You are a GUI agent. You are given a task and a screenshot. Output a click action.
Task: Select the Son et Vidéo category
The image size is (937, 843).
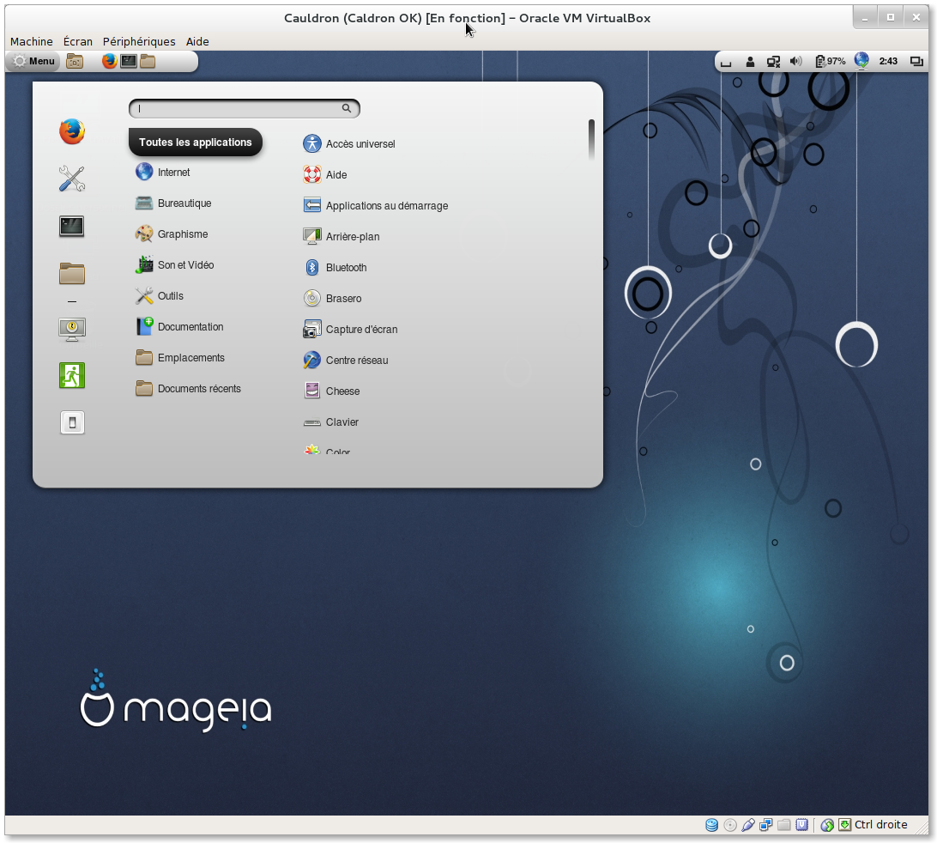[x=174, y=265]
